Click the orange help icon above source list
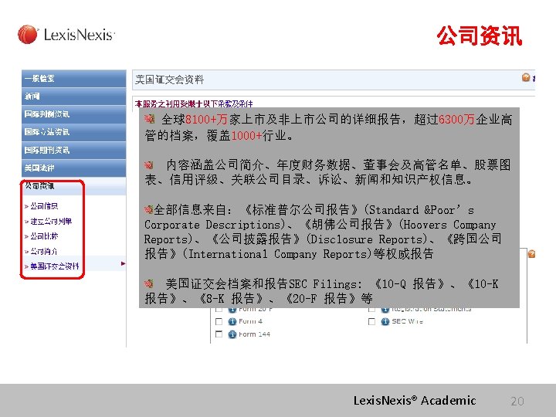The image size is (556, 417). [531, 254]
